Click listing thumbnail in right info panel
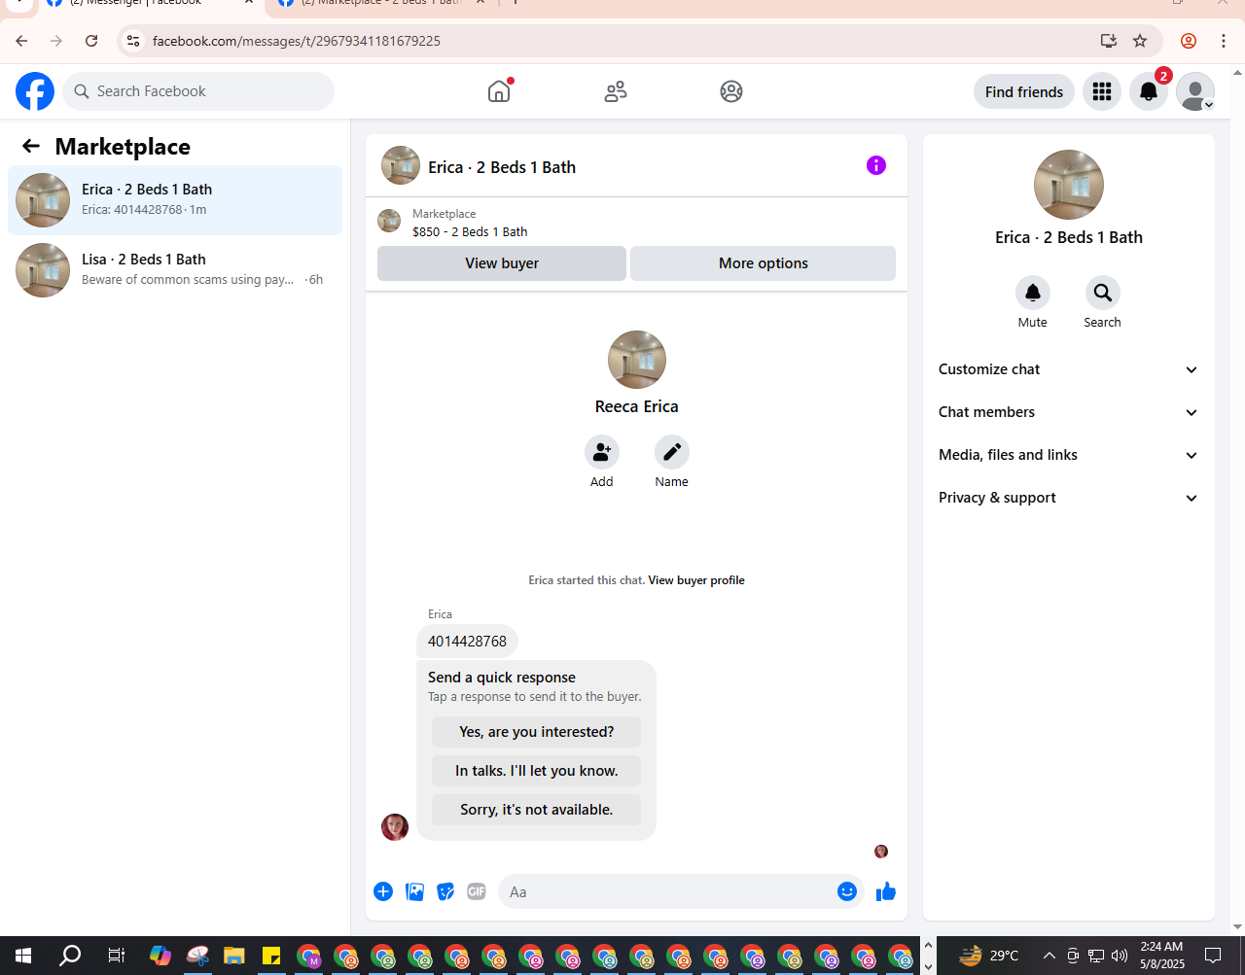Screen dimensions: 1245x975 [x=1069, y=185]
